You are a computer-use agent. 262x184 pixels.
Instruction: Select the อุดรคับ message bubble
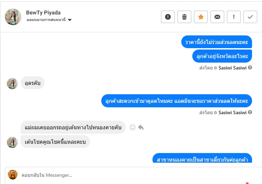(x=33, y=83)
